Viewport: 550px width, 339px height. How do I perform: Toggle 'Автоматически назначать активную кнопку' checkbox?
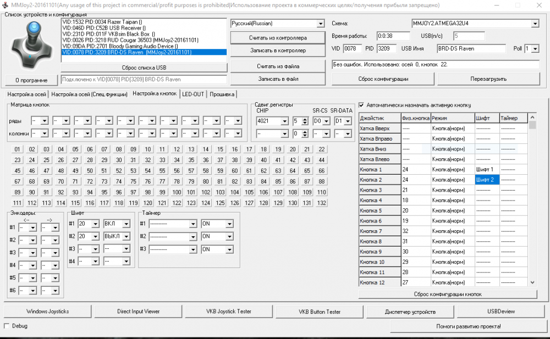pyautogui.click(x=361, y=105)
